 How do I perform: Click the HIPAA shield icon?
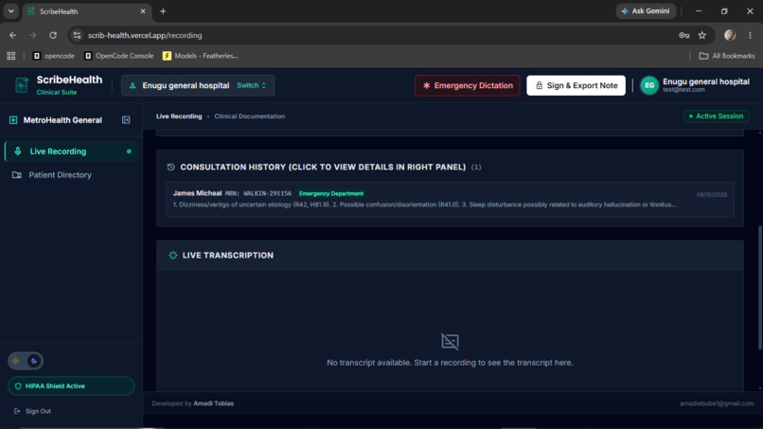click(x=18, y=386)
